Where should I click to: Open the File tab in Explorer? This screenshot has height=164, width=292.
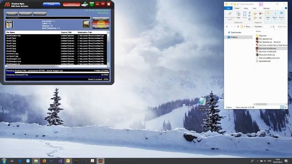pos(228,8)
